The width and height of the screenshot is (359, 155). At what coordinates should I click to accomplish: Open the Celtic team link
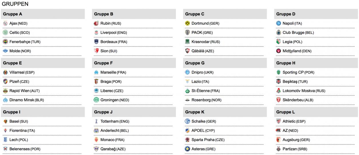click(x=14, y=33)
